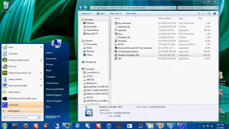Expand Microsoft Word 2010 jump list arrow
The height and width of the screenshot is (129, 229).
(41, 86)
